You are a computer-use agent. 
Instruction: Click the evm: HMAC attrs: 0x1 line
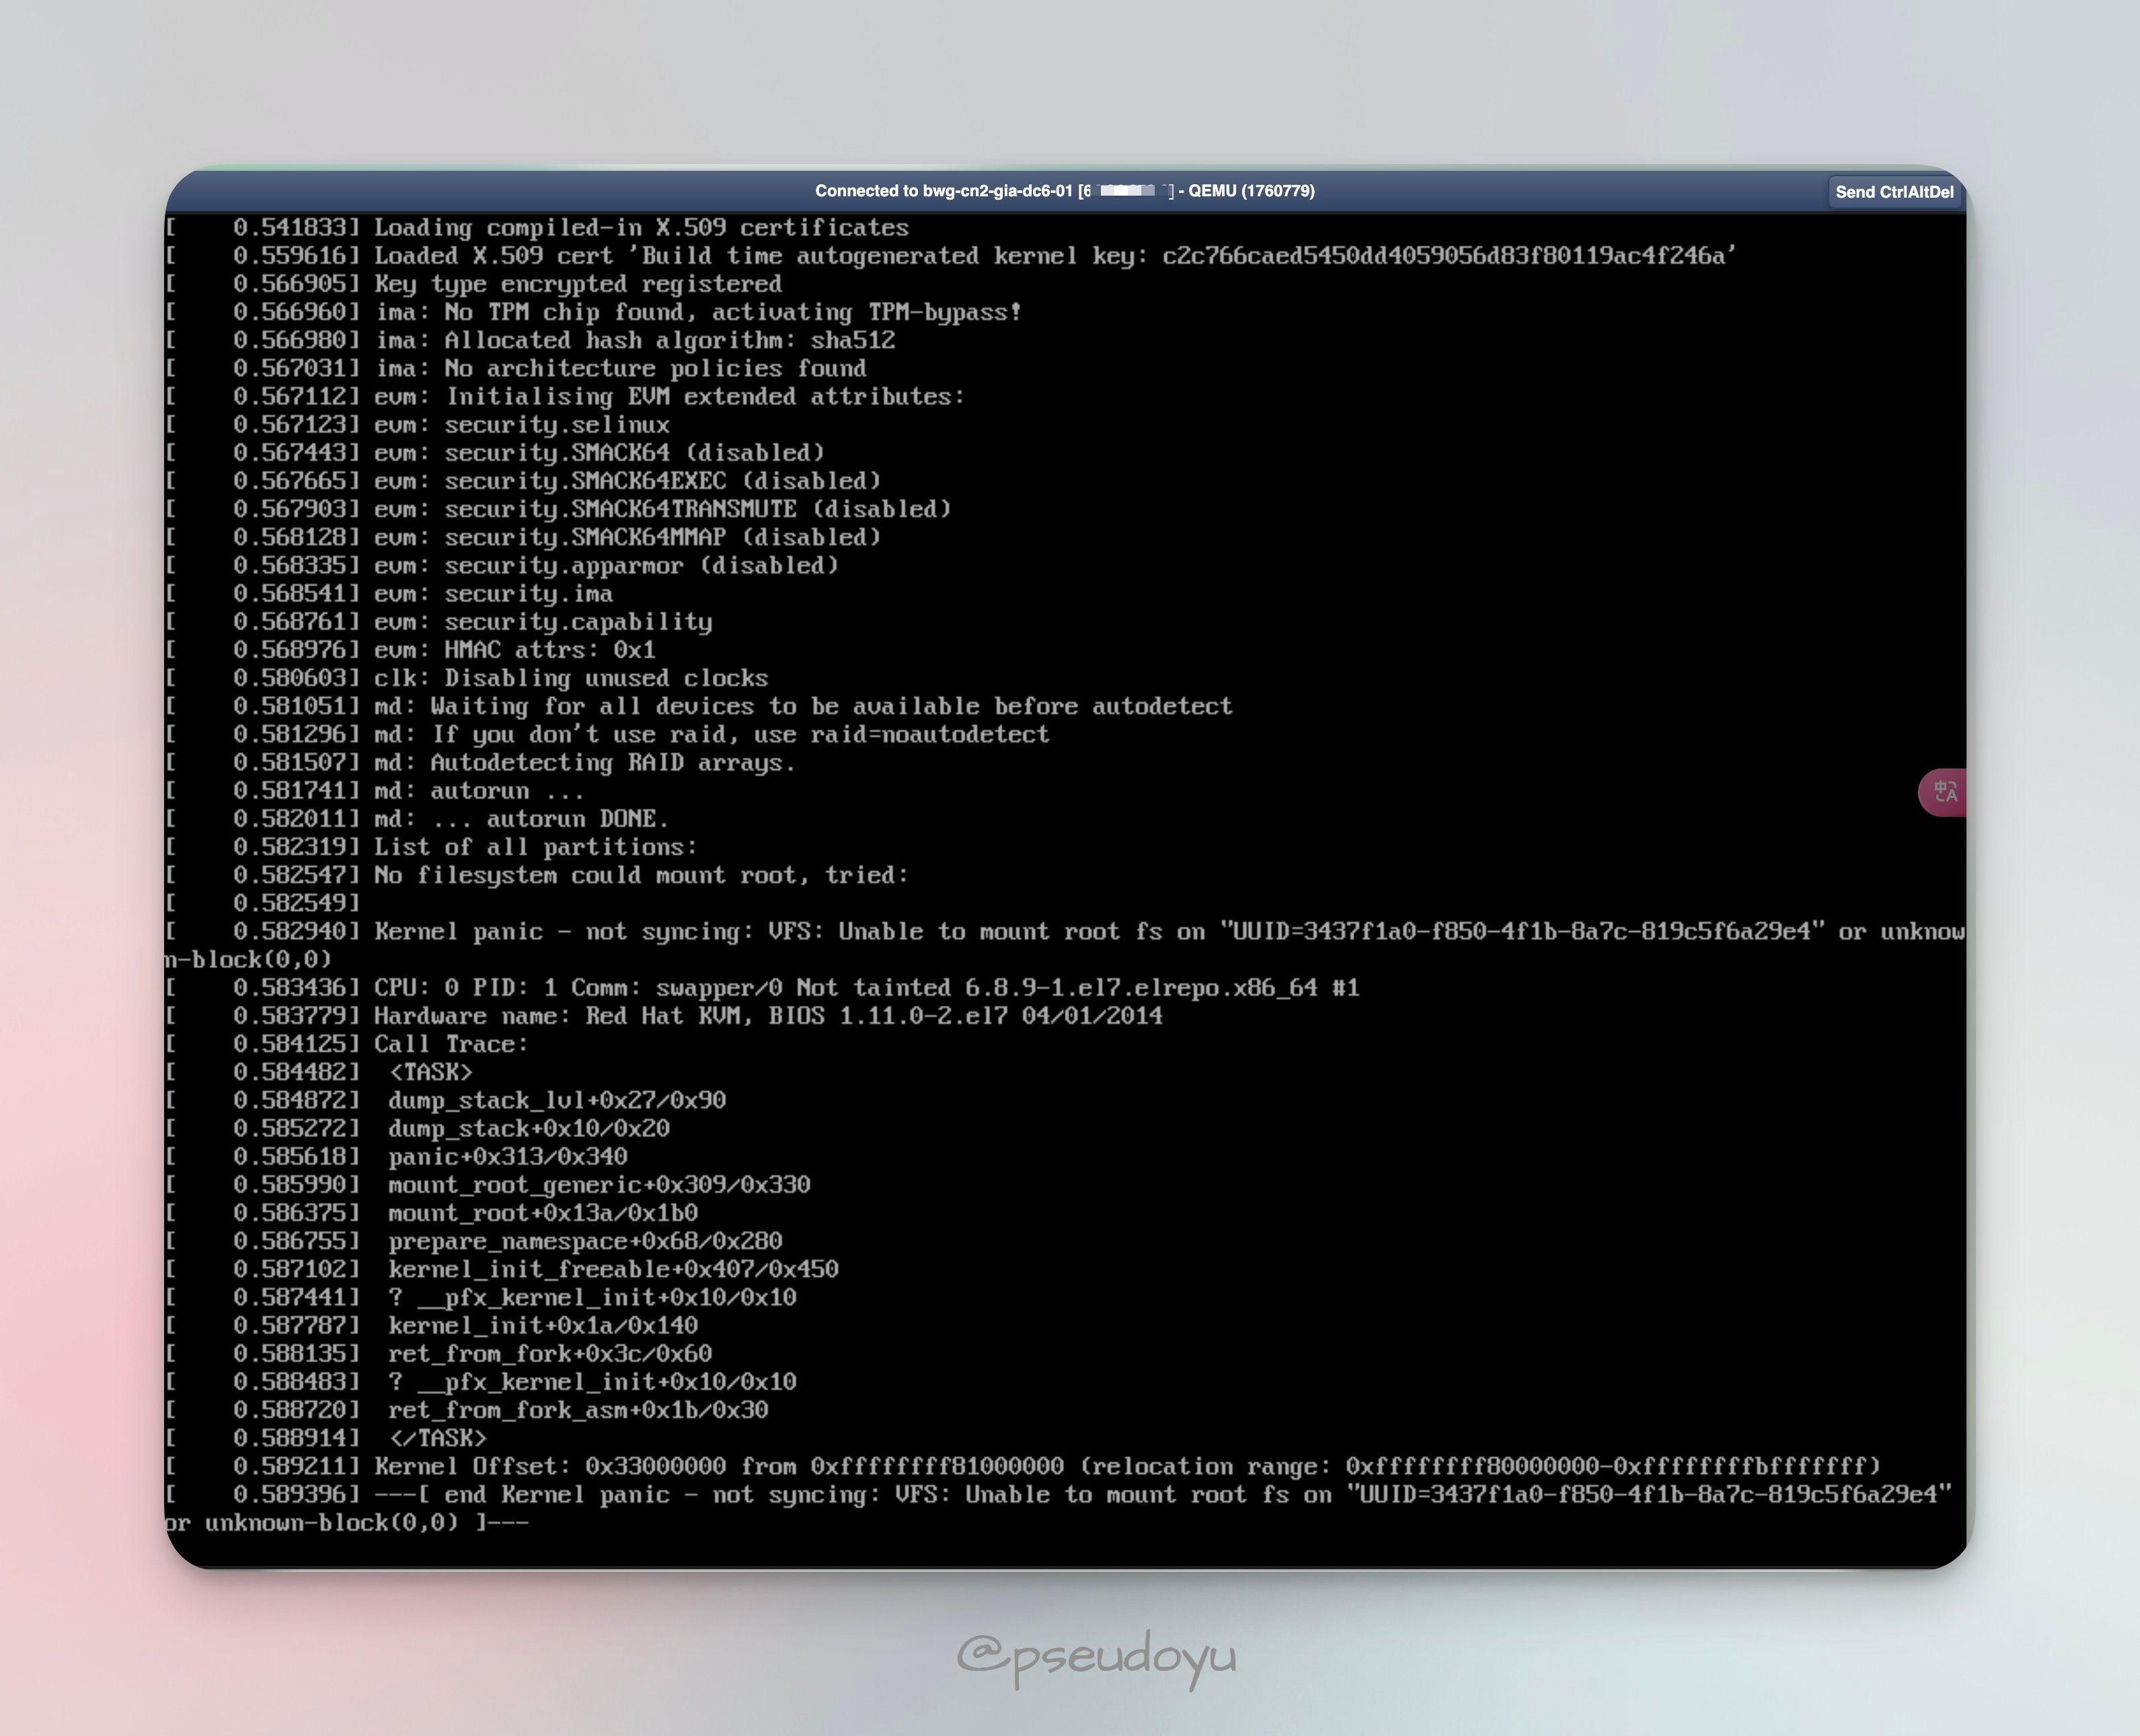[x=411, y=650]
